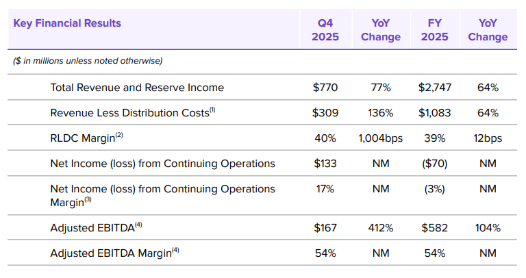
Task: Open footnote 2 next to RLDC Margin
Action: (119, 135)
